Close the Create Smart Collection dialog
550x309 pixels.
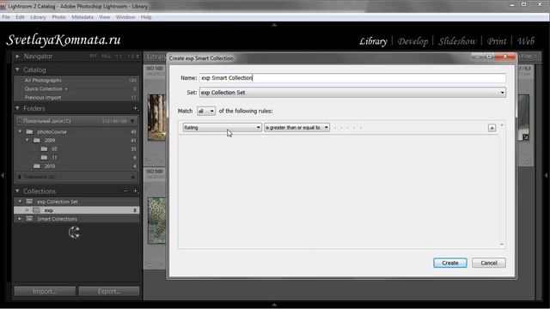point(505,57)
